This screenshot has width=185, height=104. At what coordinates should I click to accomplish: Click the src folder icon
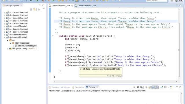click(x=10, y=40)
